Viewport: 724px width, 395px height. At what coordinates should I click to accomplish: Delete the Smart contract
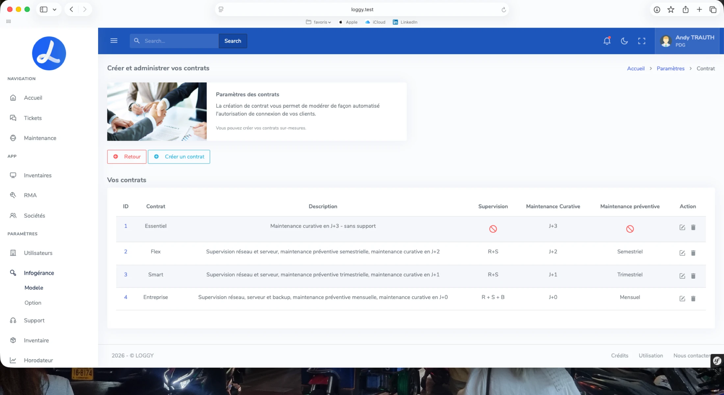tap(693, 276)
